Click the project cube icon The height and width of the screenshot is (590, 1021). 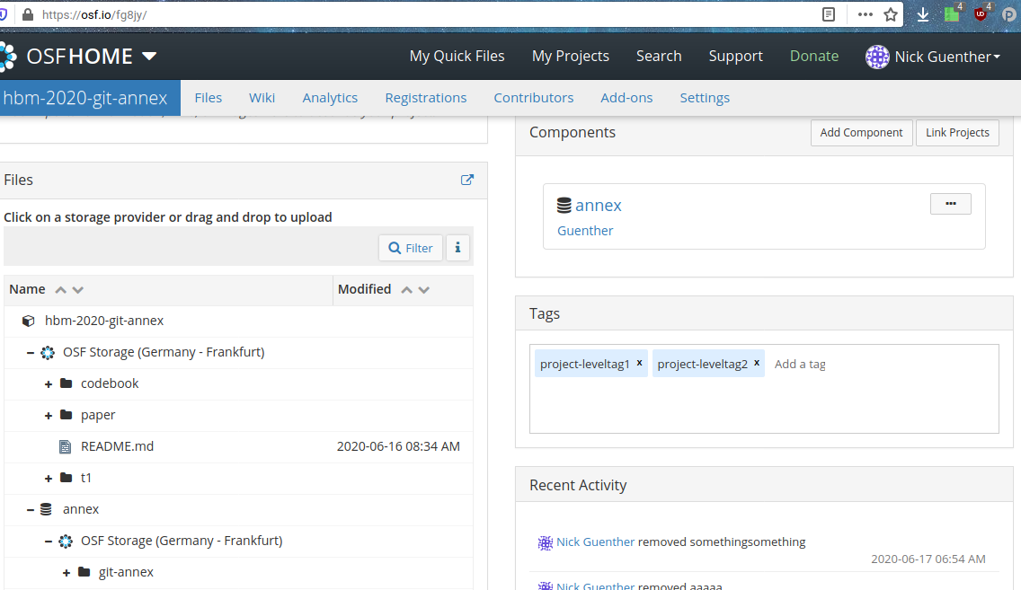pyautogui.click(x=28, y=321)
